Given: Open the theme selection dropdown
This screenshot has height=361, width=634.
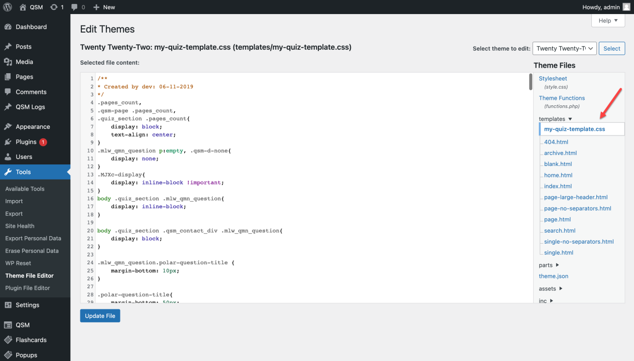Looking at the screenshot, I should click(564, 48).
